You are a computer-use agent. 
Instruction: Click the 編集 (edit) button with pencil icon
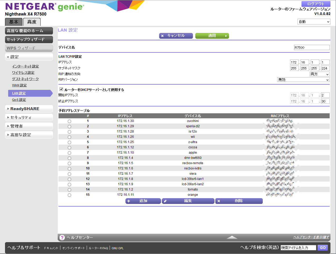[188, 201]
